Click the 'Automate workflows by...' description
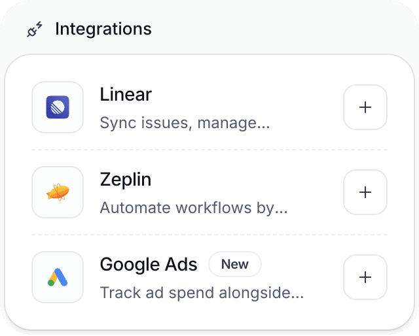This screenshot has height=336, width=419. pyautogui.click(x=194, y=208)
